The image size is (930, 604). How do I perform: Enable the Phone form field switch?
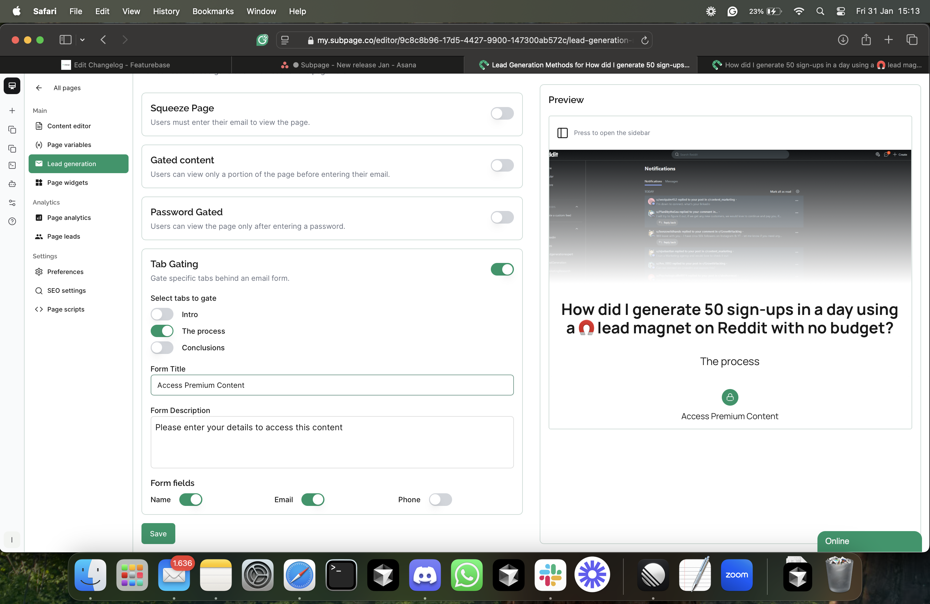click(x=440, y=499)
